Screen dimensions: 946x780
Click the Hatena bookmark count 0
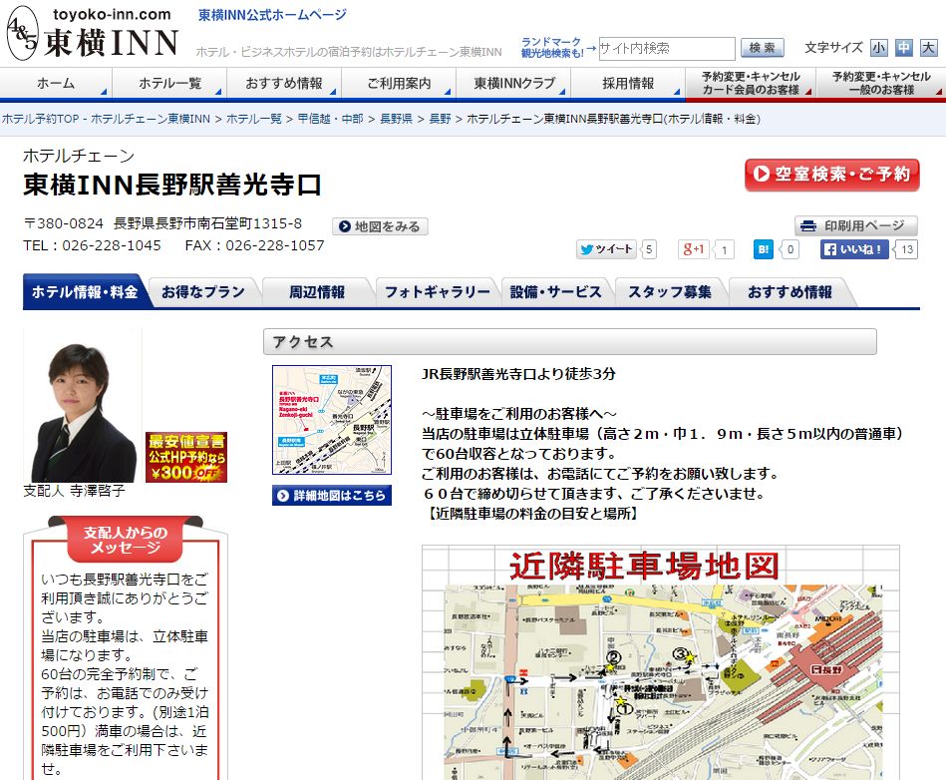pos(789,249)
